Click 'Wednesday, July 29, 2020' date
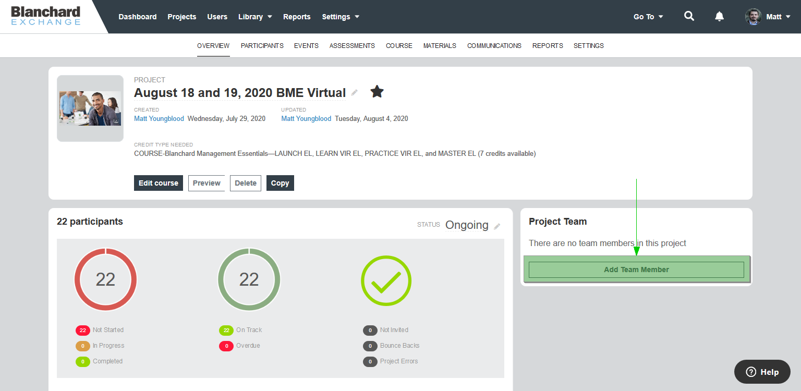 (226, 119)
